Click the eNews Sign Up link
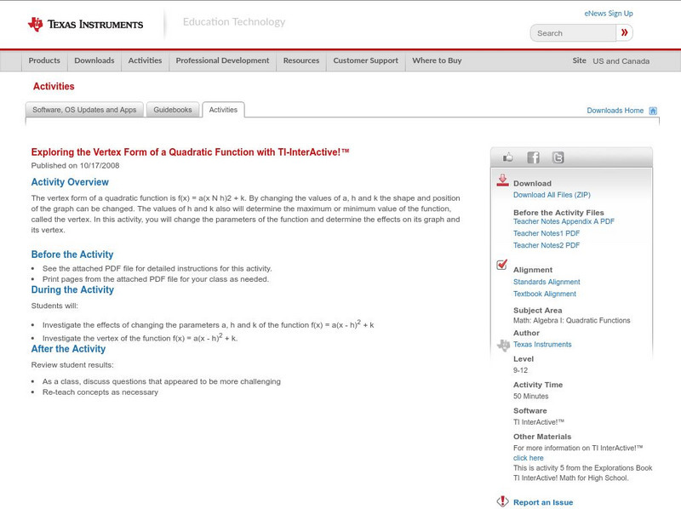The width and height of the screenshot is (681, 509). pos(609,14)
